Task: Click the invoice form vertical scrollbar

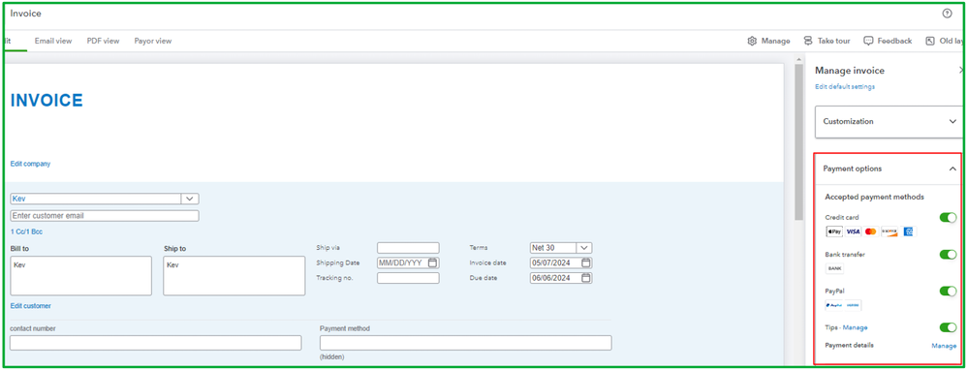Action: click(799, 141)
